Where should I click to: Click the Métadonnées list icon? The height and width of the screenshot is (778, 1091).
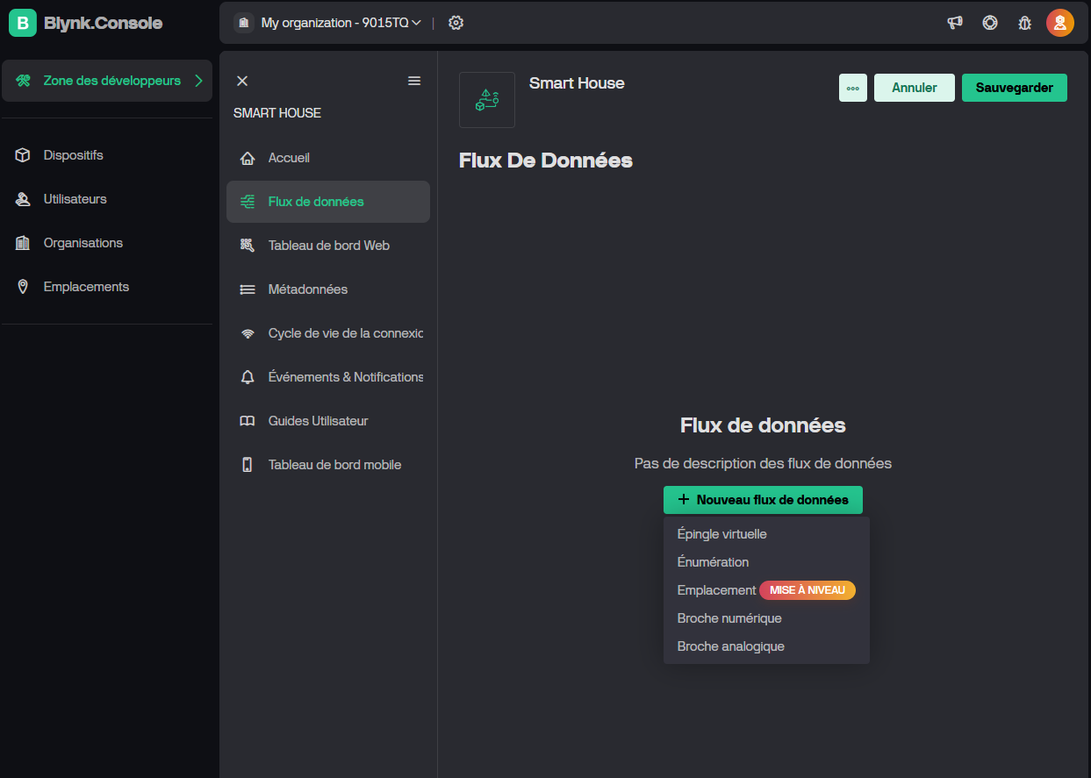tap(248, 289)
